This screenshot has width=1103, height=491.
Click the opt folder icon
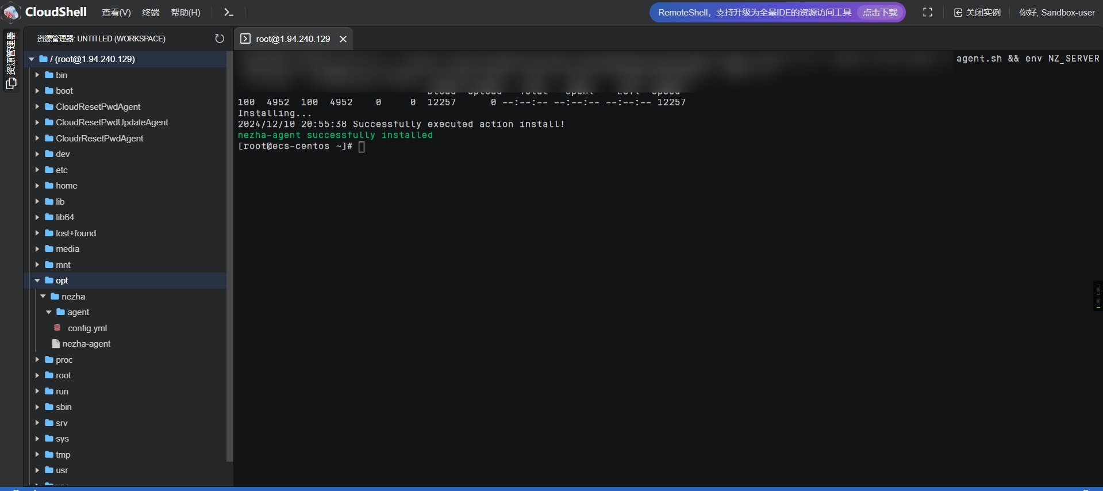(x=49, y=281)
